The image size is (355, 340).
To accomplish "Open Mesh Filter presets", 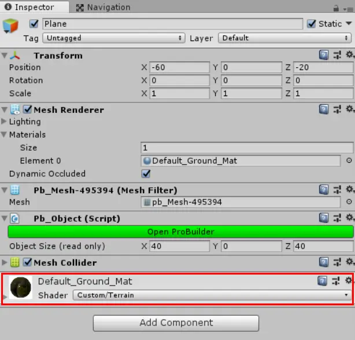I will click(337, 189).
